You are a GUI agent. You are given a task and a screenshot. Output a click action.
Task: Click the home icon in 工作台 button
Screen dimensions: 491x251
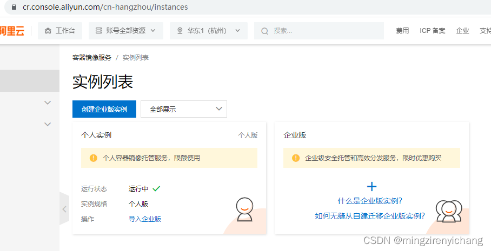pos(48,31)
